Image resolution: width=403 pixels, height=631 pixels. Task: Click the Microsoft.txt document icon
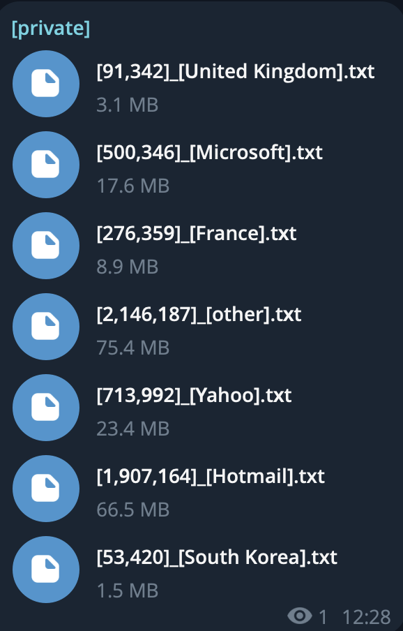(46, 165)
